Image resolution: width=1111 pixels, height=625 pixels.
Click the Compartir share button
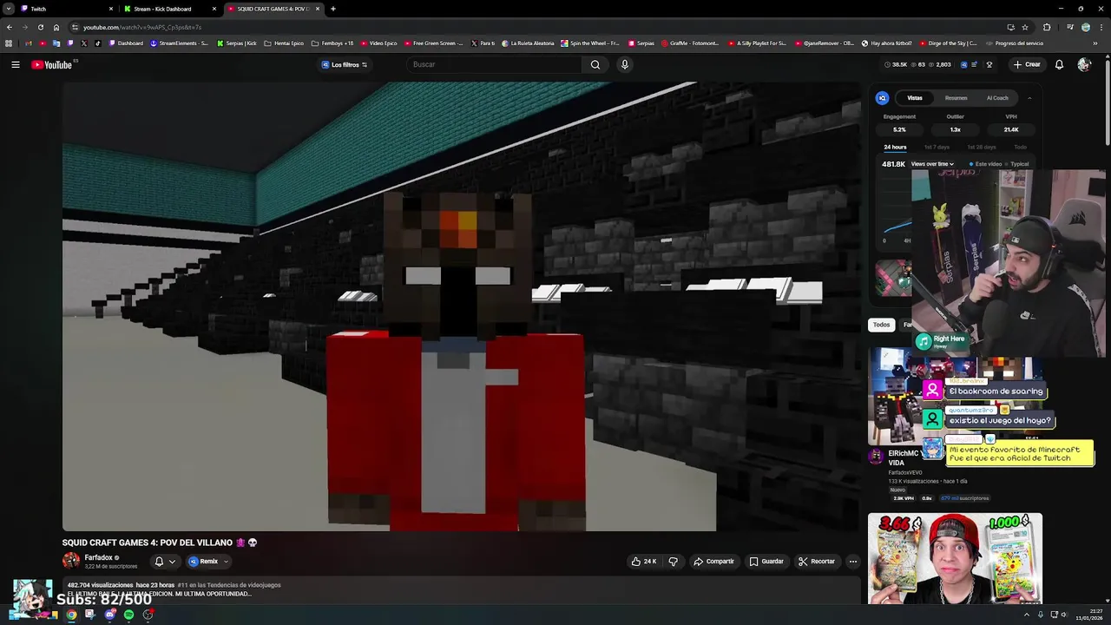tap(713, 562)
